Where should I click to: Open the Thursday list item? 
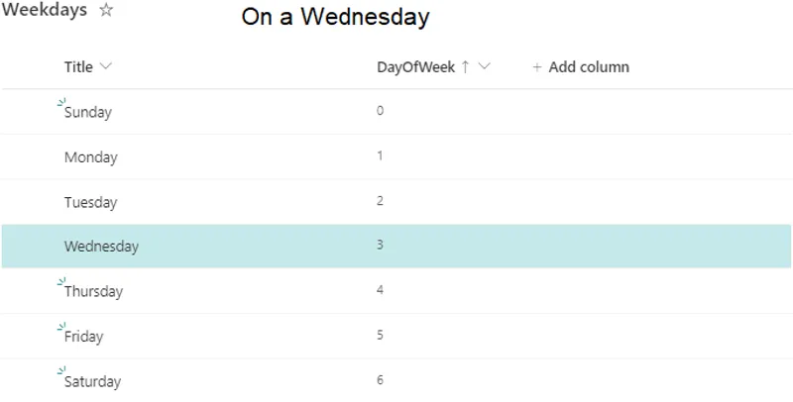click(93, 292)
